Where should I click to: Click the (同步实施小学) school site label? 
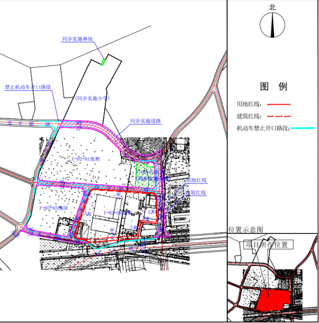click(92, 98)
